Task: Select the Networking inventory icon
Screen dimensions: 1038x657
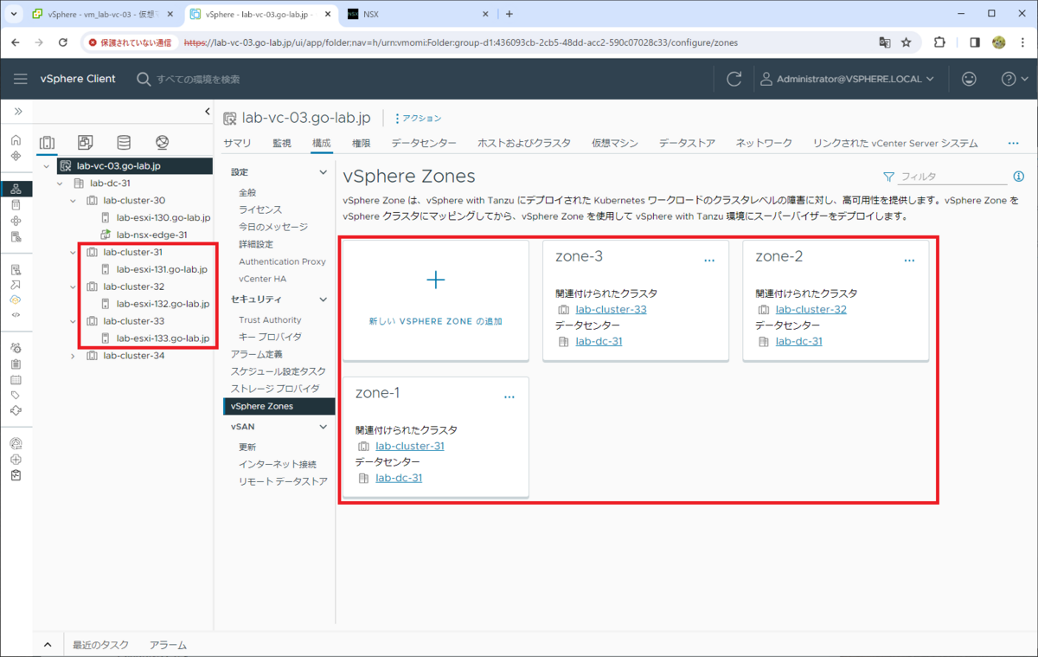Action: (x=162, y=143)
